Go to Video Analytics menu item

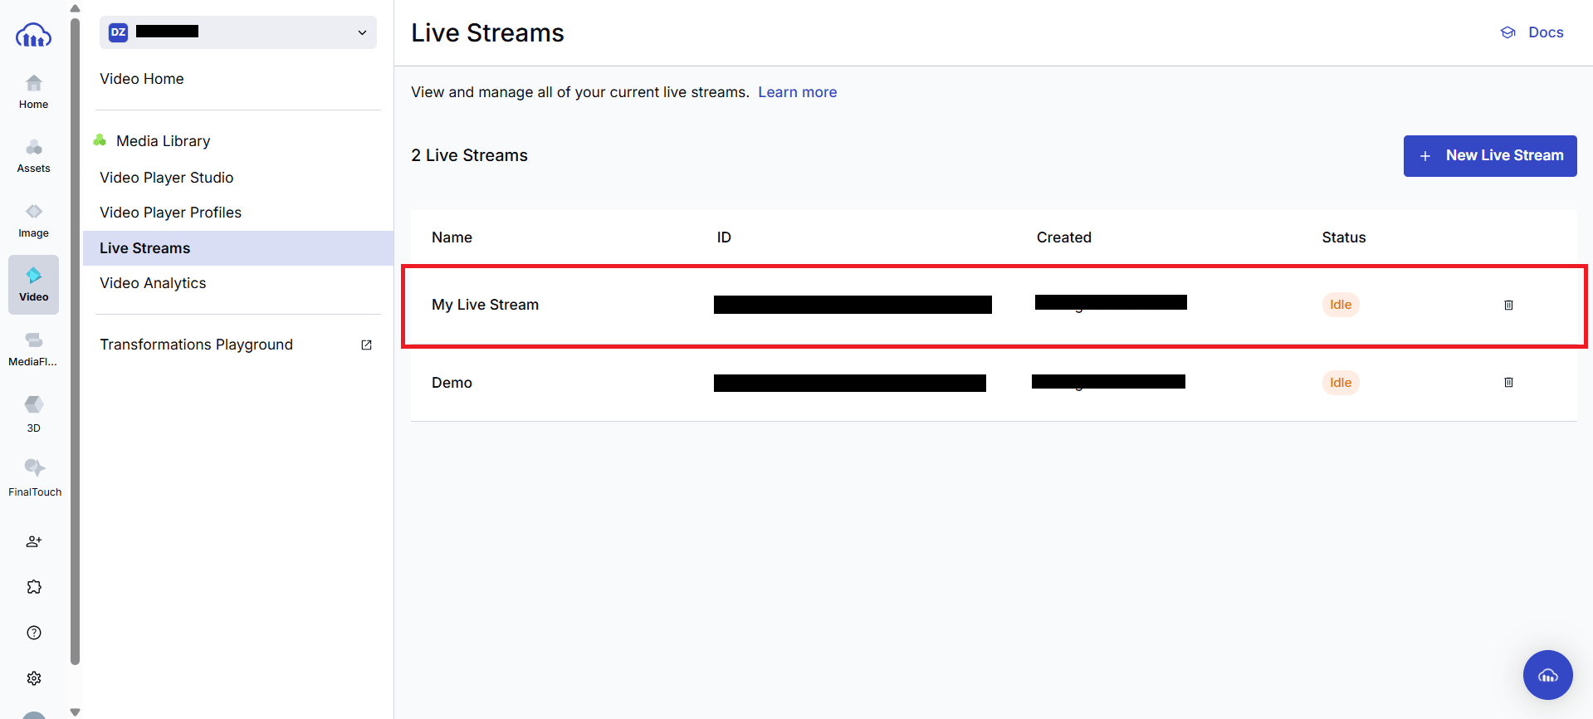pyautogui.click(x=153, y=283)
